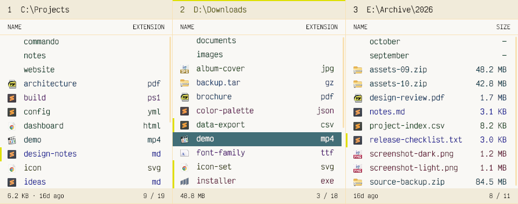
Task: Select the design-notes file name
Action: pyautogui.click(x=50, y=154)
